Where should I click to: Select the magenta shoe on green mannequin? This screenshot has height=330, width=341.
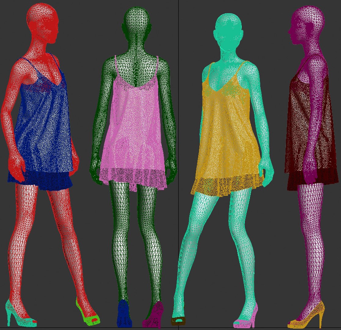tap(154, 314)
